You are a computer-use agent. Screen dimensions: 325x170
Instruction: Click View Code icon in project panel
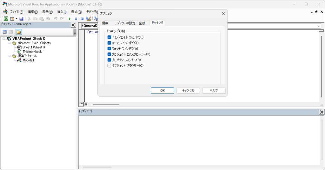pos(4,32)
